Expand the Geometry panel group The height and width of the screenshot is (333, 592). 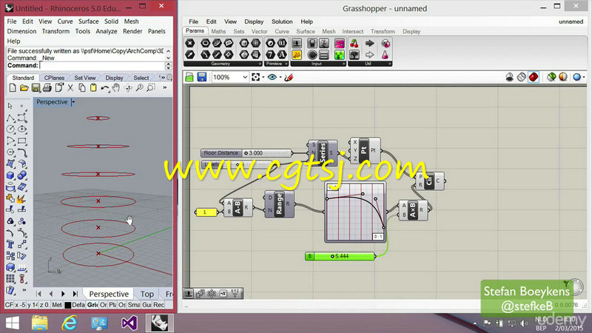coord(259,64)
